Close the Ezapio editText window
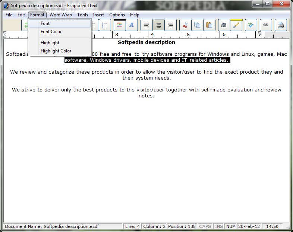This screenshot has width=293, height=232. 281,4
